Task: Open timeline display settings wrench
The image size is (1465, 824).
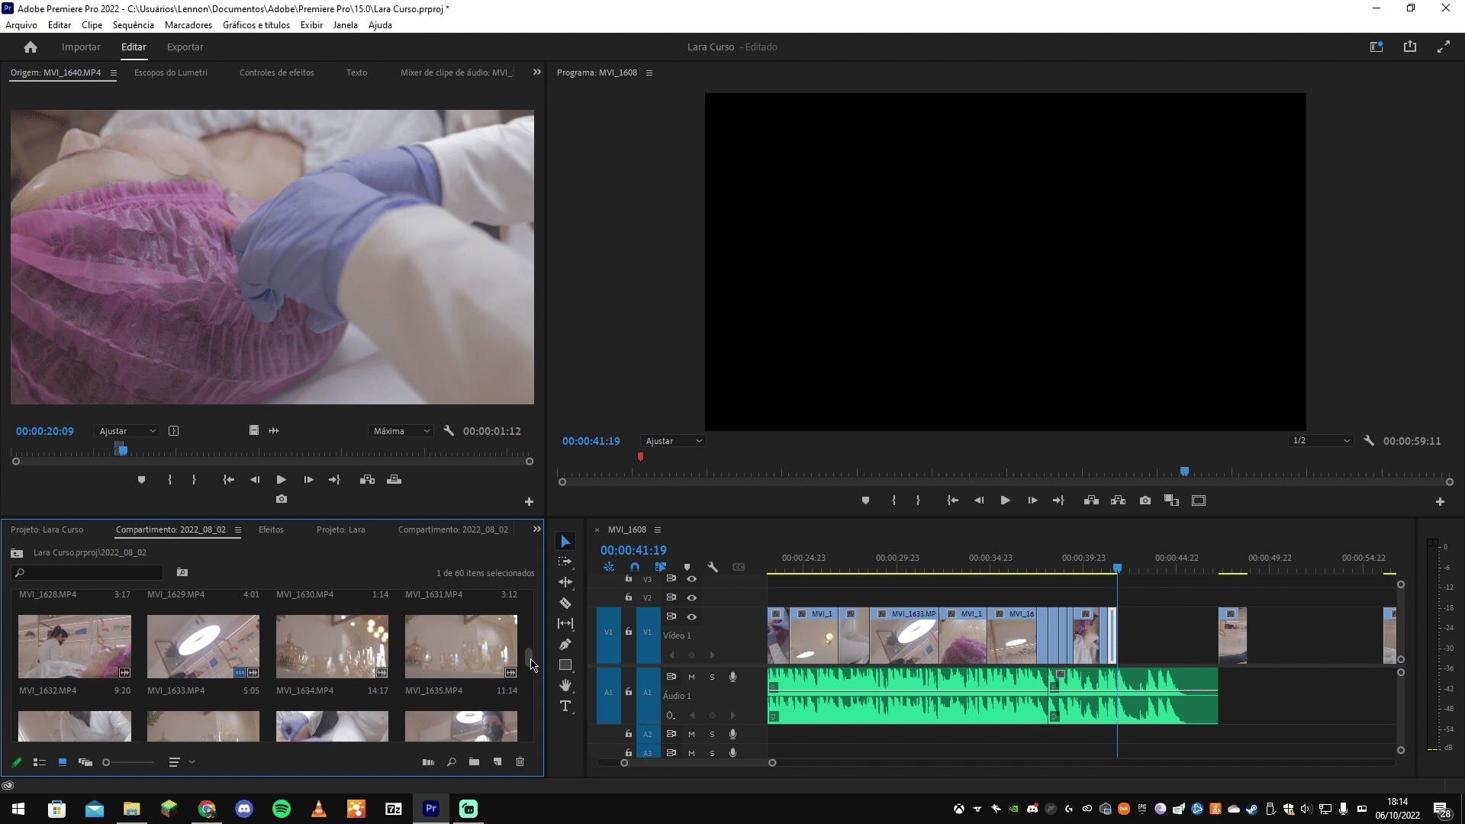Action: pos(713,567)
